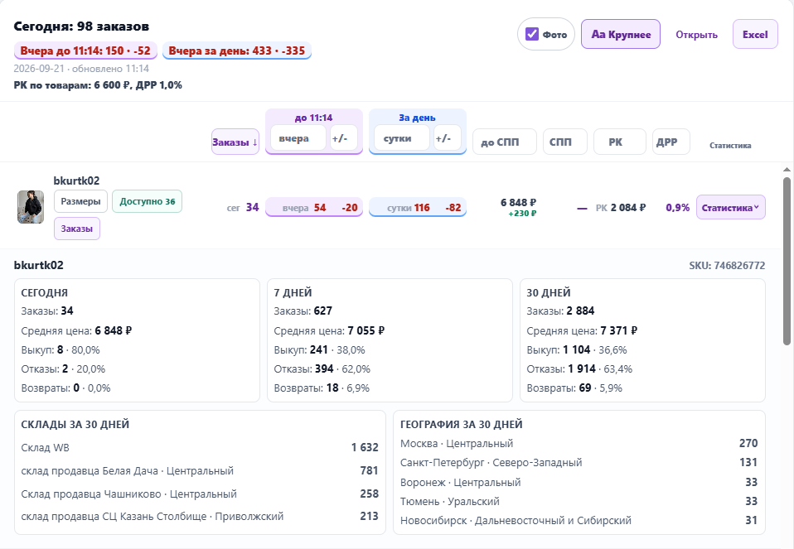The height and width of the screenshot is (549, 794).
Task: Sort by the ДРР column header
Action: point(671,142)
